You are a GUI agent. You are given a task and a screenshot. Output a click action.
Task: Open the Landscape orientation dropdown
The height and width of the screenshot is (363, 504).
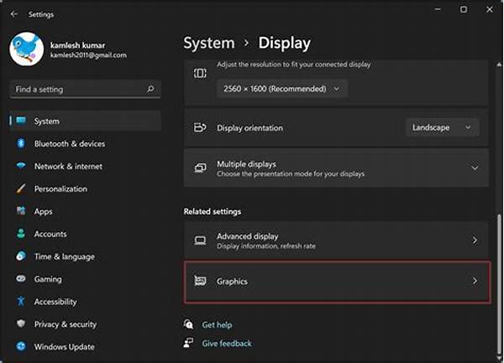click(442, 128)
